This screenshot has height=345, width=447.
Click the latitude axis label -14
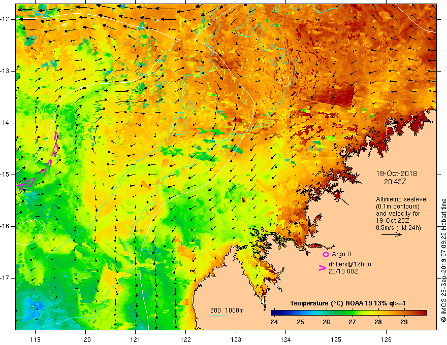tap(5, 123)
